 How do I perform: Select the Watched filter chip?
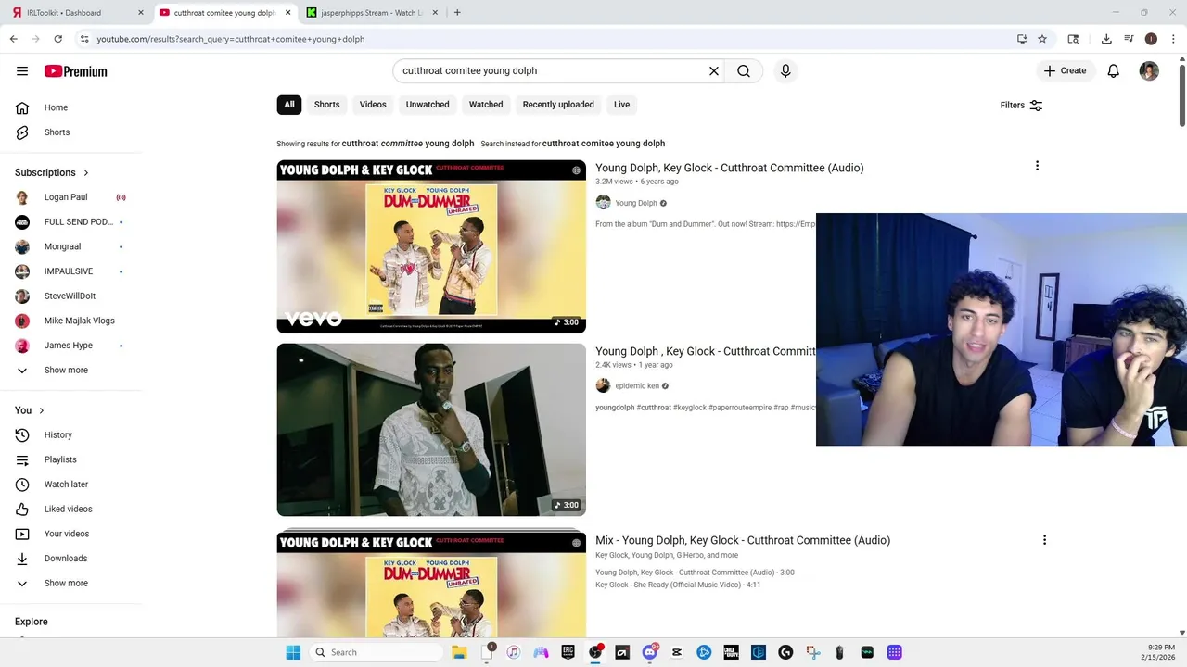pos(486,105)
